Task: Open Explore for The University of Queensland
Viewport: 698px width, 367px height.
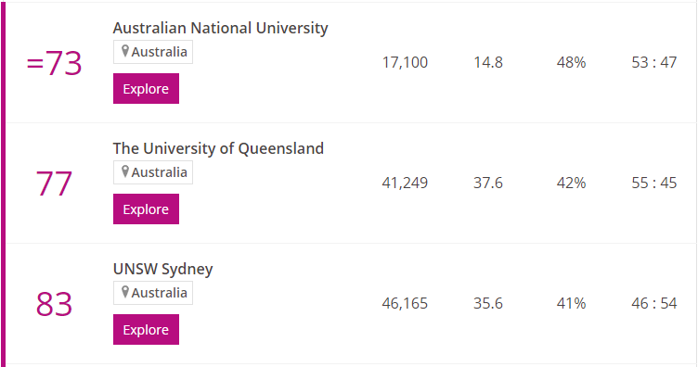Action: (x=146, y=209)
